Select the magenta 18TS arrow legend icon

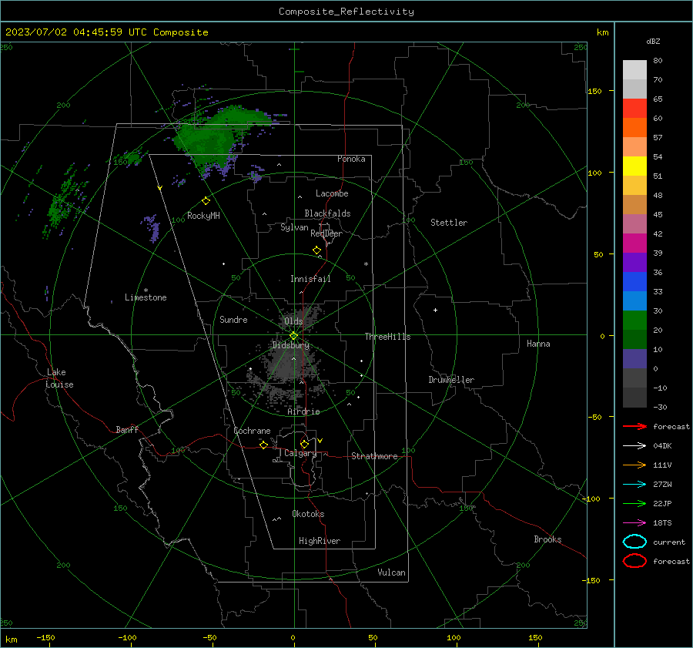point(634,523)
